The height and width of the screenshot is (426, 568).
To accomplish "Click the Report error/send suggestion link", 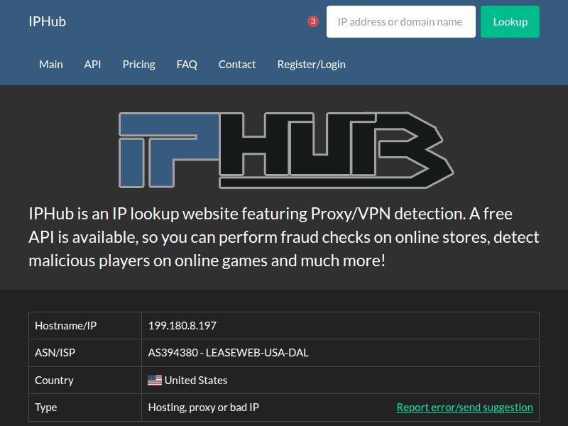I will 464,408.
